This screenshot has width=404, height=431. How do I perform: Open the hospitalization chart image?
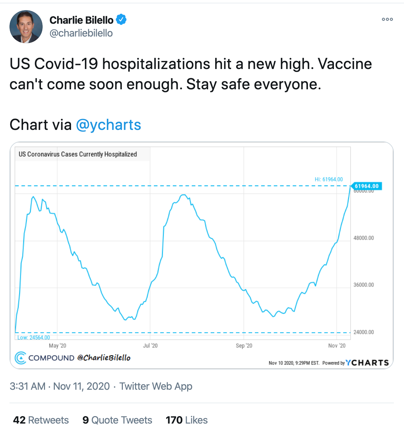coord(202,255)
